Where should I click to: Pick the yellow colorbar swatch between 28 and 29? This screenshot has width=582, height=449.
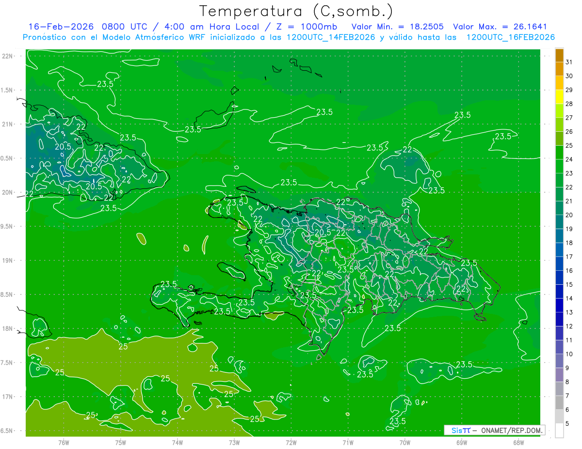coord(559,97)
